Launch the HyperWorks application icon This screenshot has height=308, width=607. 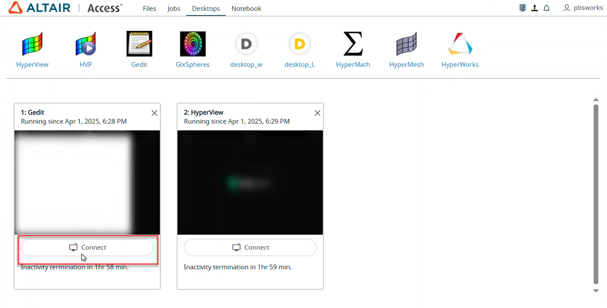point(460,44)
